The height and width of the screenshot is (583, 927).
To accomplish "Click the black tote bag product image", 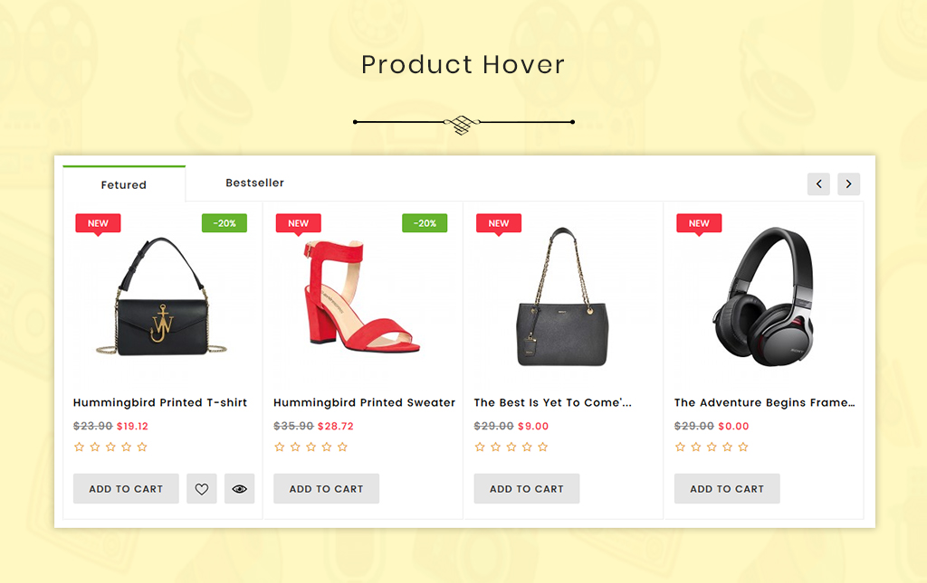I will point(562,296).
